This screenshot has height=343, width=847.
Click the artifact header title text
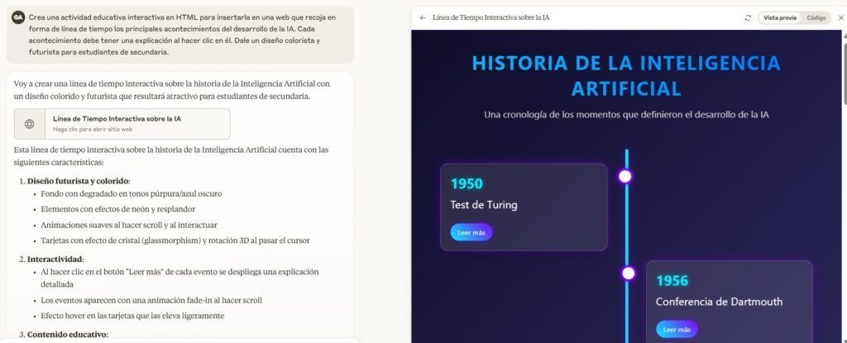pos(491,18)
